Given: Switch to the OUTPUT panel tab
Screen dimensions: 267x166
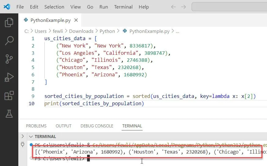Looking at the screenshot, I should (63, 126).
